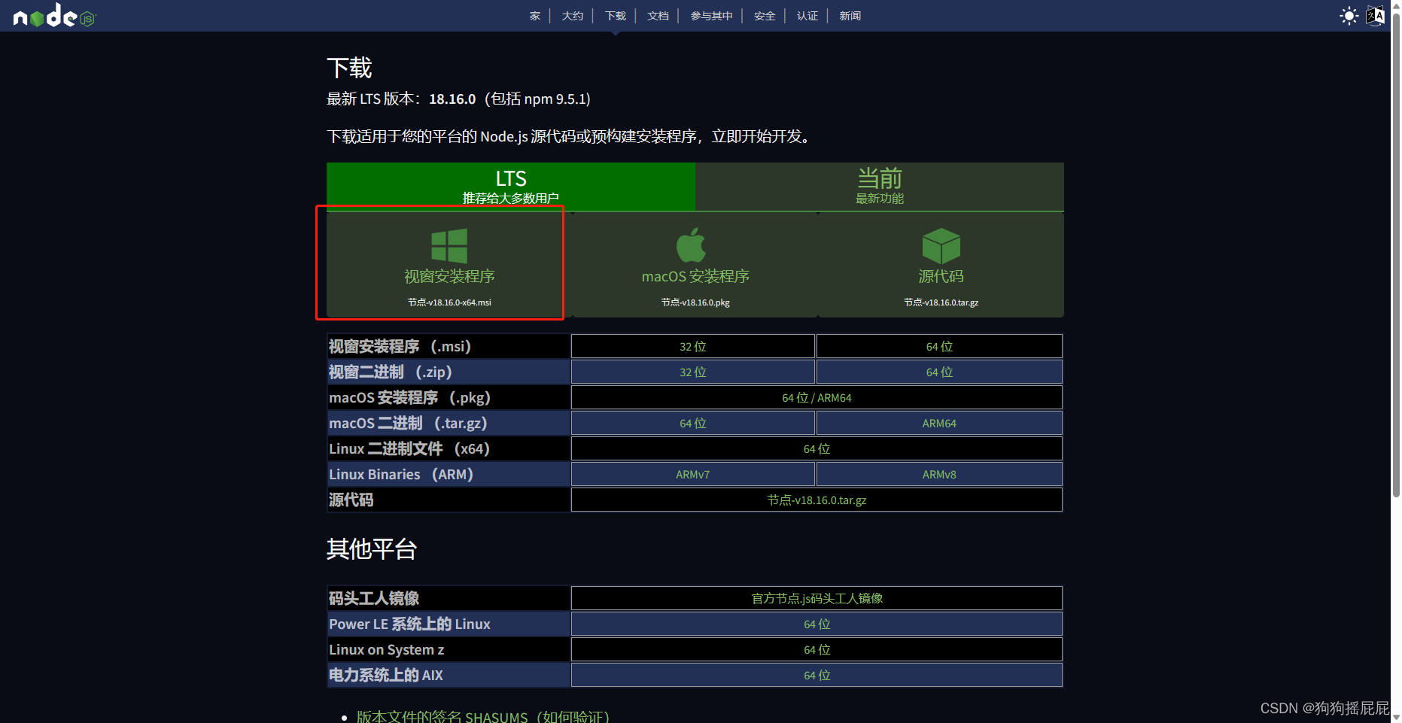Click the ARMv7 Linux binaries link
The width and height of the screenshot is (1402, 723).
click(x=693, y=474)
